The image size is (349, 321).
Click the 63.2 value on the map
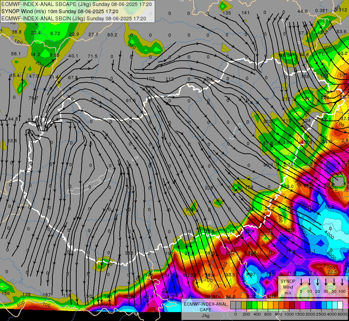pyautogui.click(x=112, y=35)
